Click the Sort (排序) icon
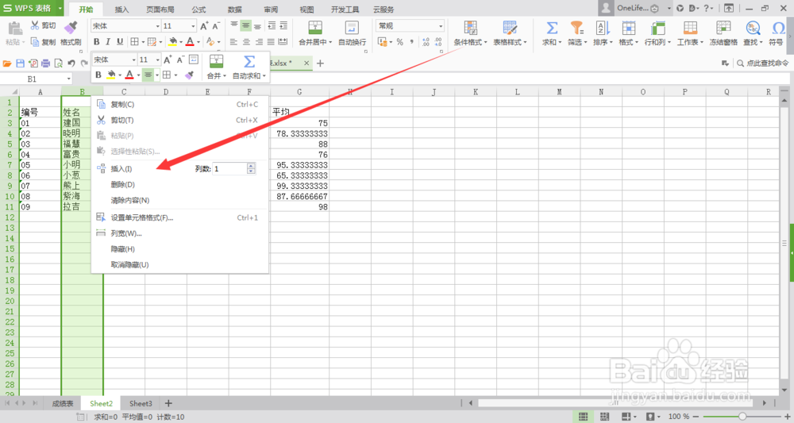Viewport: 794px width, 423px height. pos(603,28)
